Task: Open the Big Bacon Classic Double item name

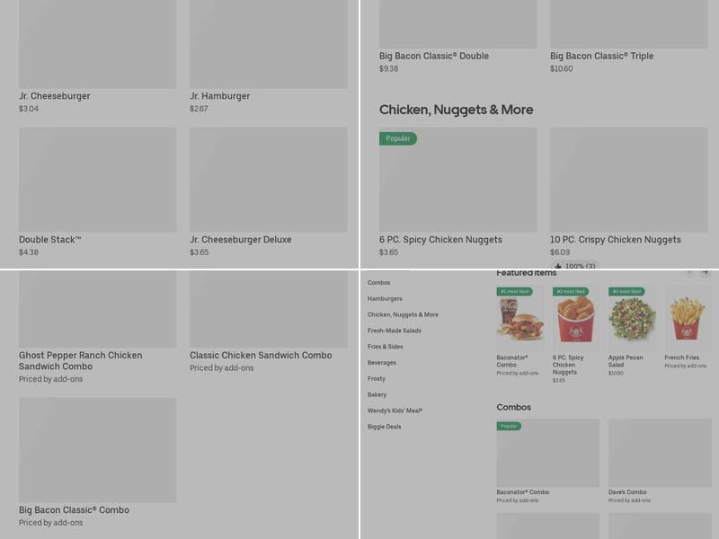Action: click(434, 56)
